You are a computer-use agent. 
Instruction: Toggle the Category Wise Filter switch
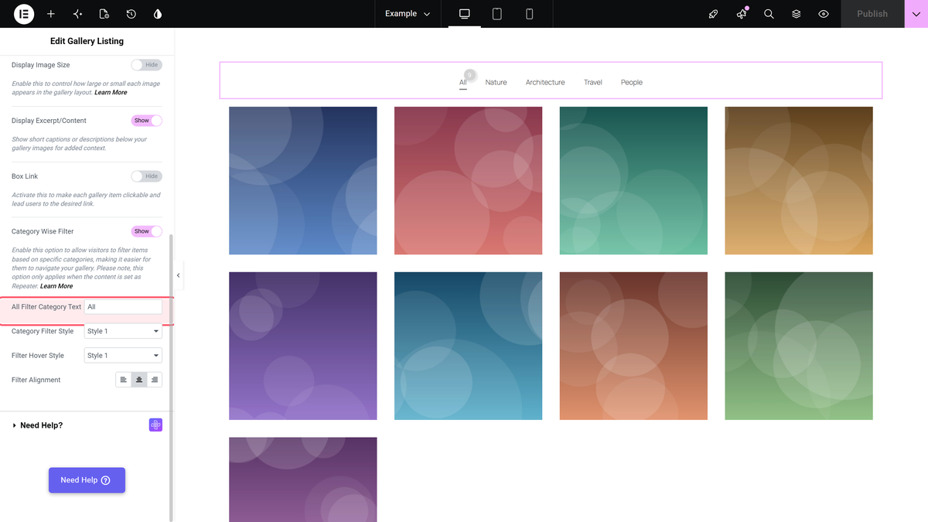tap(146, 231)
